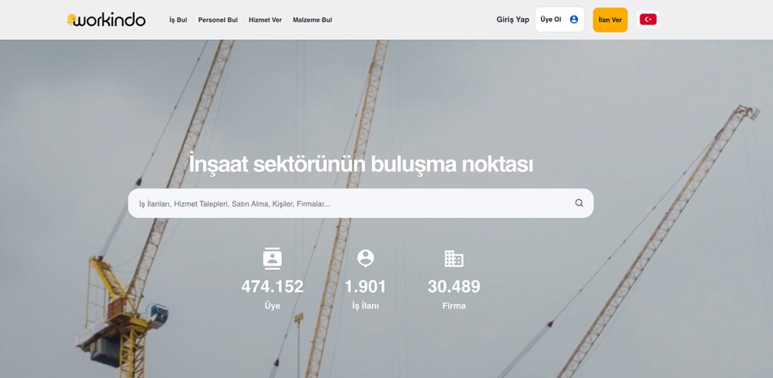Click the building icon above 30.489
Viewport: 773px width, 378px height.
tap(453, 259)
